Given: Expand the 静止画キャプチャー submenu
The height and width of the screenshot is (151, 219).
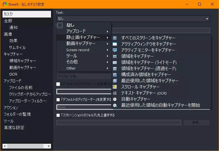Looking at the screenshot, I should (84, 38).
